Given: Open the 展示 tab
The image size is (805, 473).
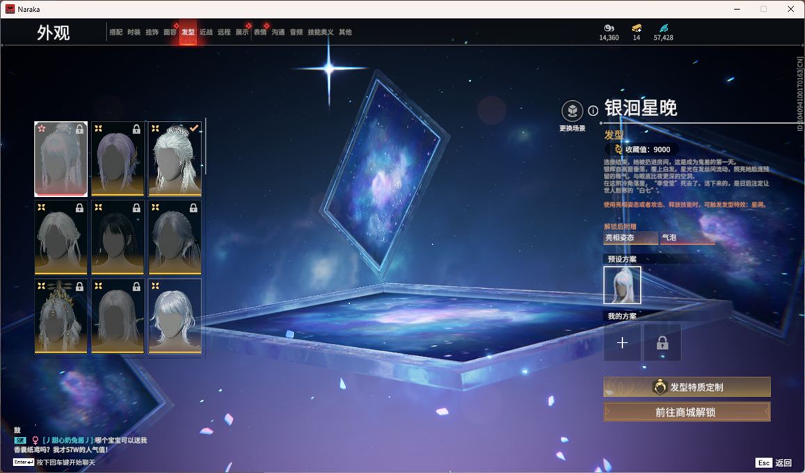Looking at the screenshot, I should (242, 32).
